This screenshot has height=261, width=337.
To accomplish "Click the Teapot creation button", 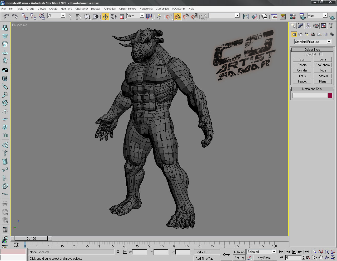I will [x=302, y=81].
